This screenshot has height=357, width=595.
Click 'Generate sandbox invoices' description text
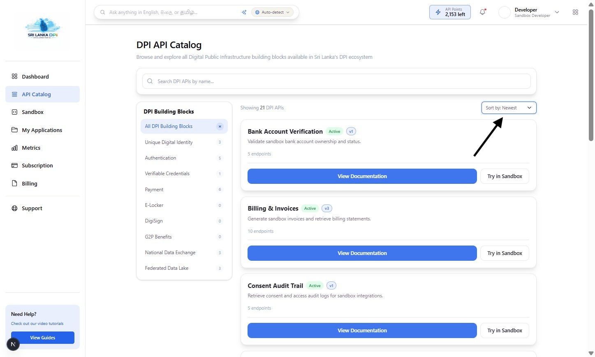point(309,219)
